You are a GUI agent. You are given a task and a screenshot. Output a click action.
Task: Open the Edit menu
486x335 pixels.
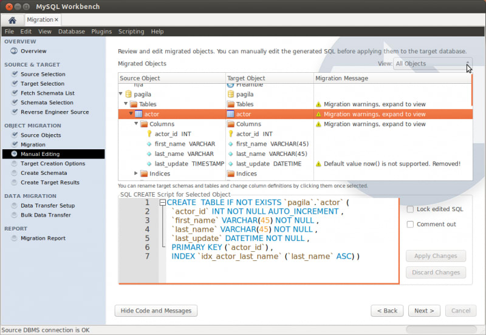click(x=26, y=32)
